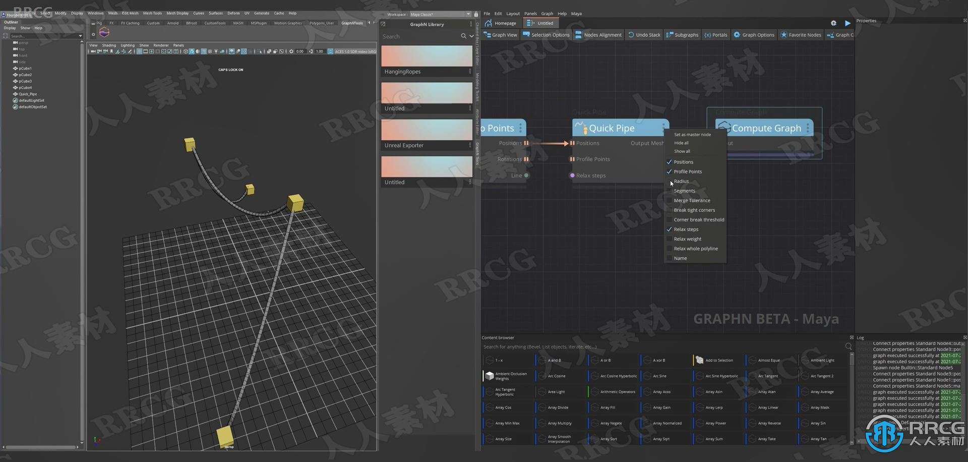Open Maya's Mesh Tools menu
Viewport: 968px width, 462px height.
[152, 13]
